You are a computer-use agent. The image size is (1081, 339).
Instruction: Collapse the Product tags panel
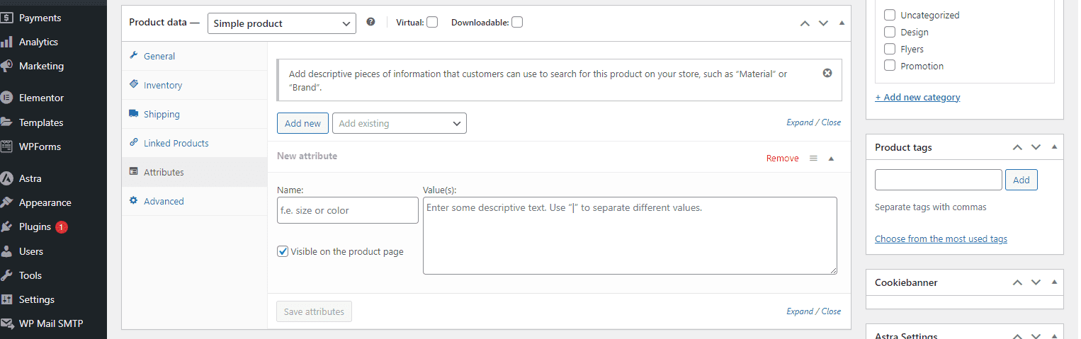coord(1054,147)
